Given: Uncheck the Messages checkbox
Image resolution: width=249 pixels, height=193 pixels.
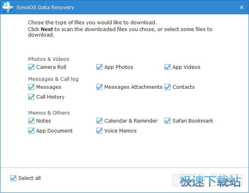Looking at the screenshot, I should click(x=31, y=87).
